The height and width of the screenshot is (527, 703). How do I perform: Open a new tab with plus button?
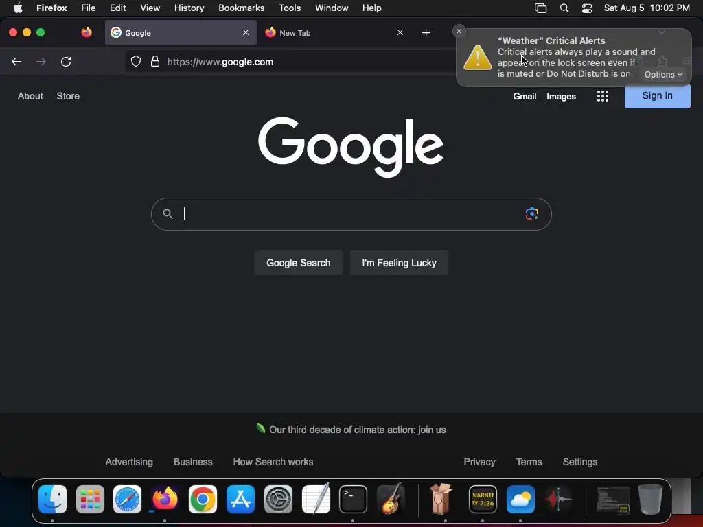pos(426,33)
